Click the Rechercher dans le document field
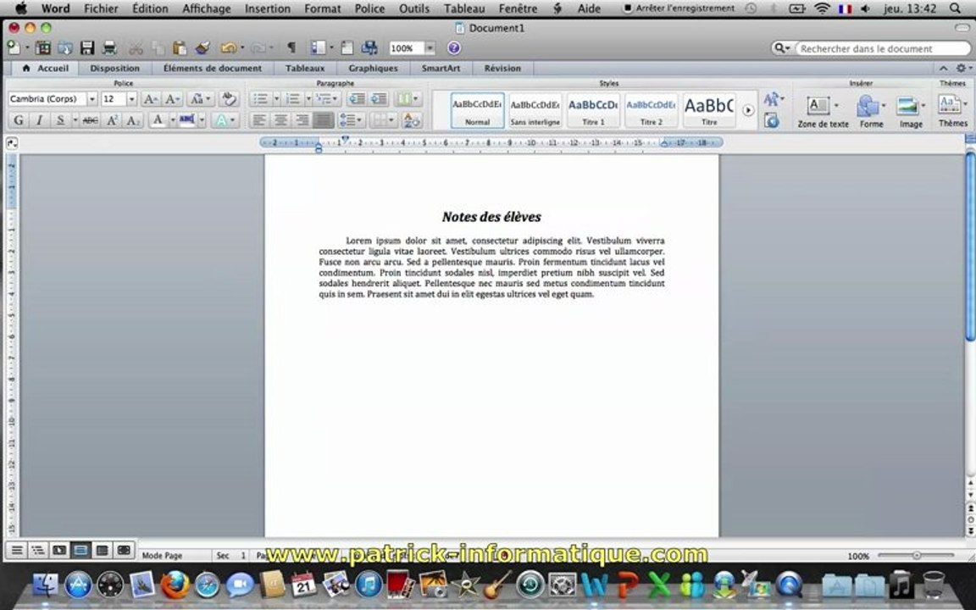This screenshot has width=976, height=610. pos(882,48)
